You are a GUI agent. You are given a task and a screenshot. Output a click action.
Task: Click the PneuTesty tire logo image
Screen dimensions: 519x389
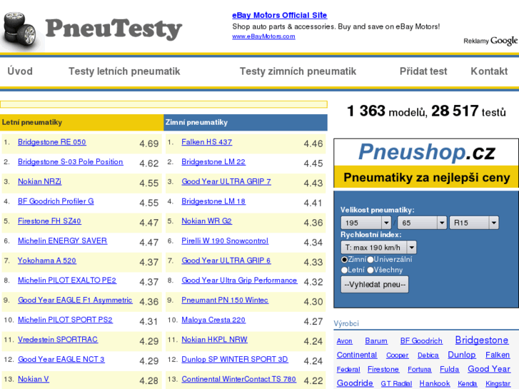point(23,31)
